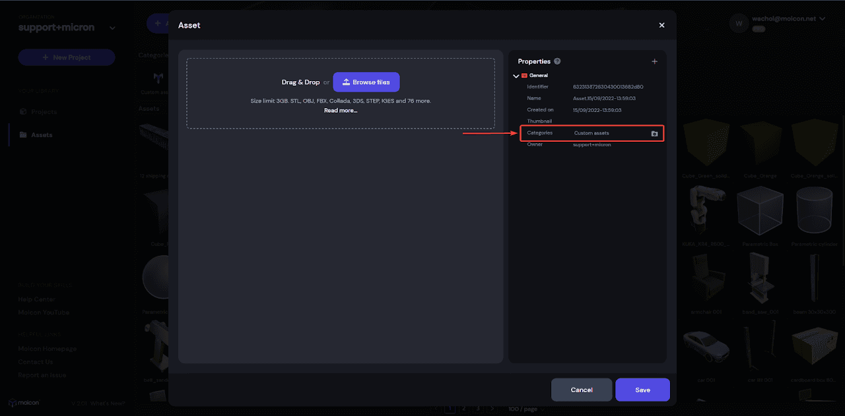Open the Properties help question-mark icon
Viewport: 845px width, 416px height.
[x=557, y=61]
